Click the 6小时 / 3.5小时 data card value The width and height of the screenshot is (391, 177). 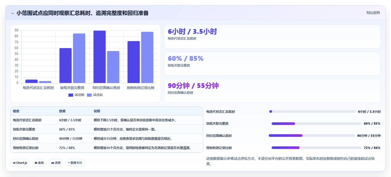(192, 31)
